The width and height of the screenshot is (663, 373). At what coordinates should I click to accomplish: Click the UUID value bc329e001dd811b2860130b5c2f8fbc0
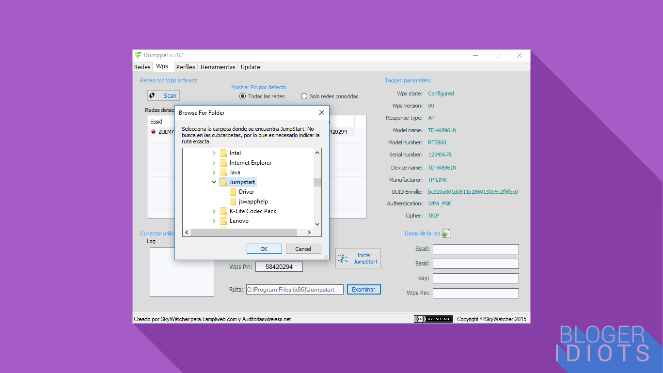pos(473,192)
